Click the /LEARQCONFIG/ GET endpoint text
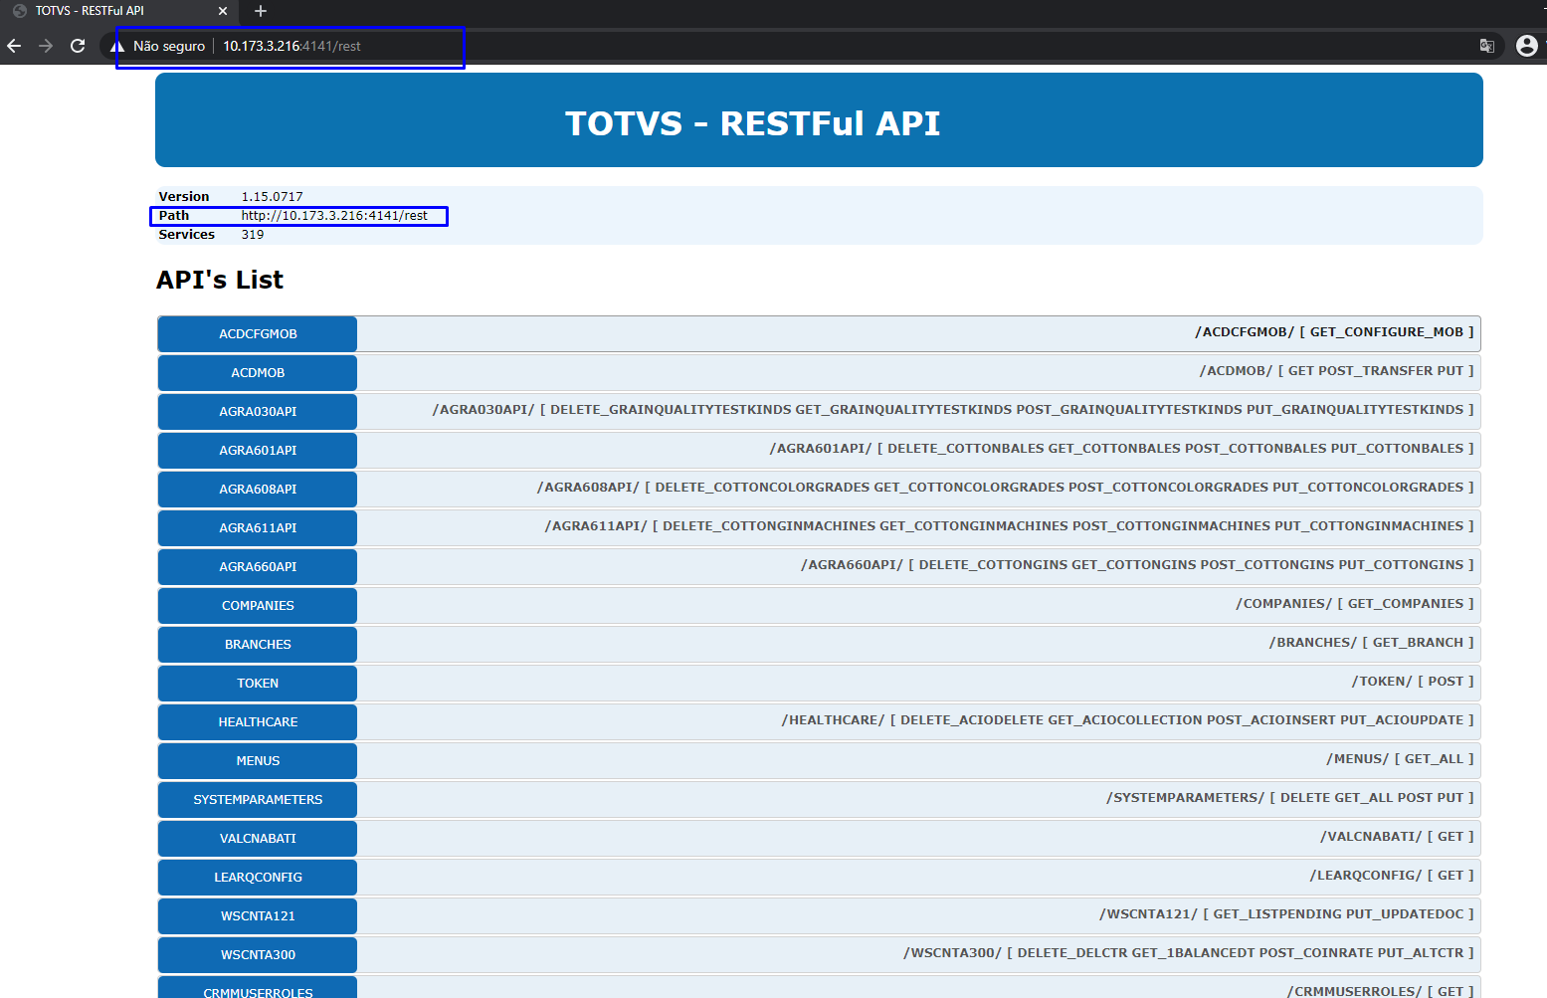Viewport: 1547px width, 998px height. point(1392,876)
